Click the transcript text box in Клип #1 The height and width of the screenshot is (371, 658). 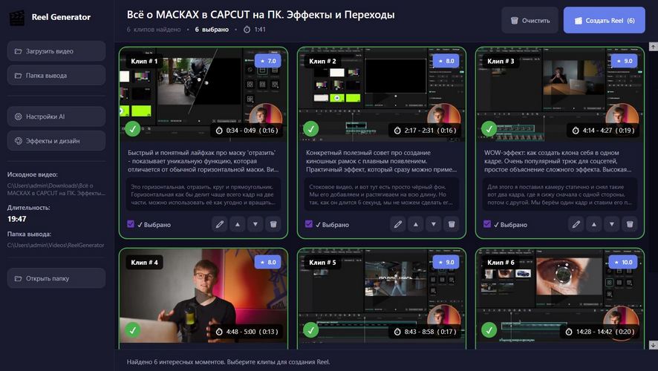pyautogui.click(x=203, y=194)
